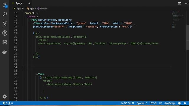The image size is (189, 106).
Task: Click the Text key={index} on line 37
Action: 59,84
